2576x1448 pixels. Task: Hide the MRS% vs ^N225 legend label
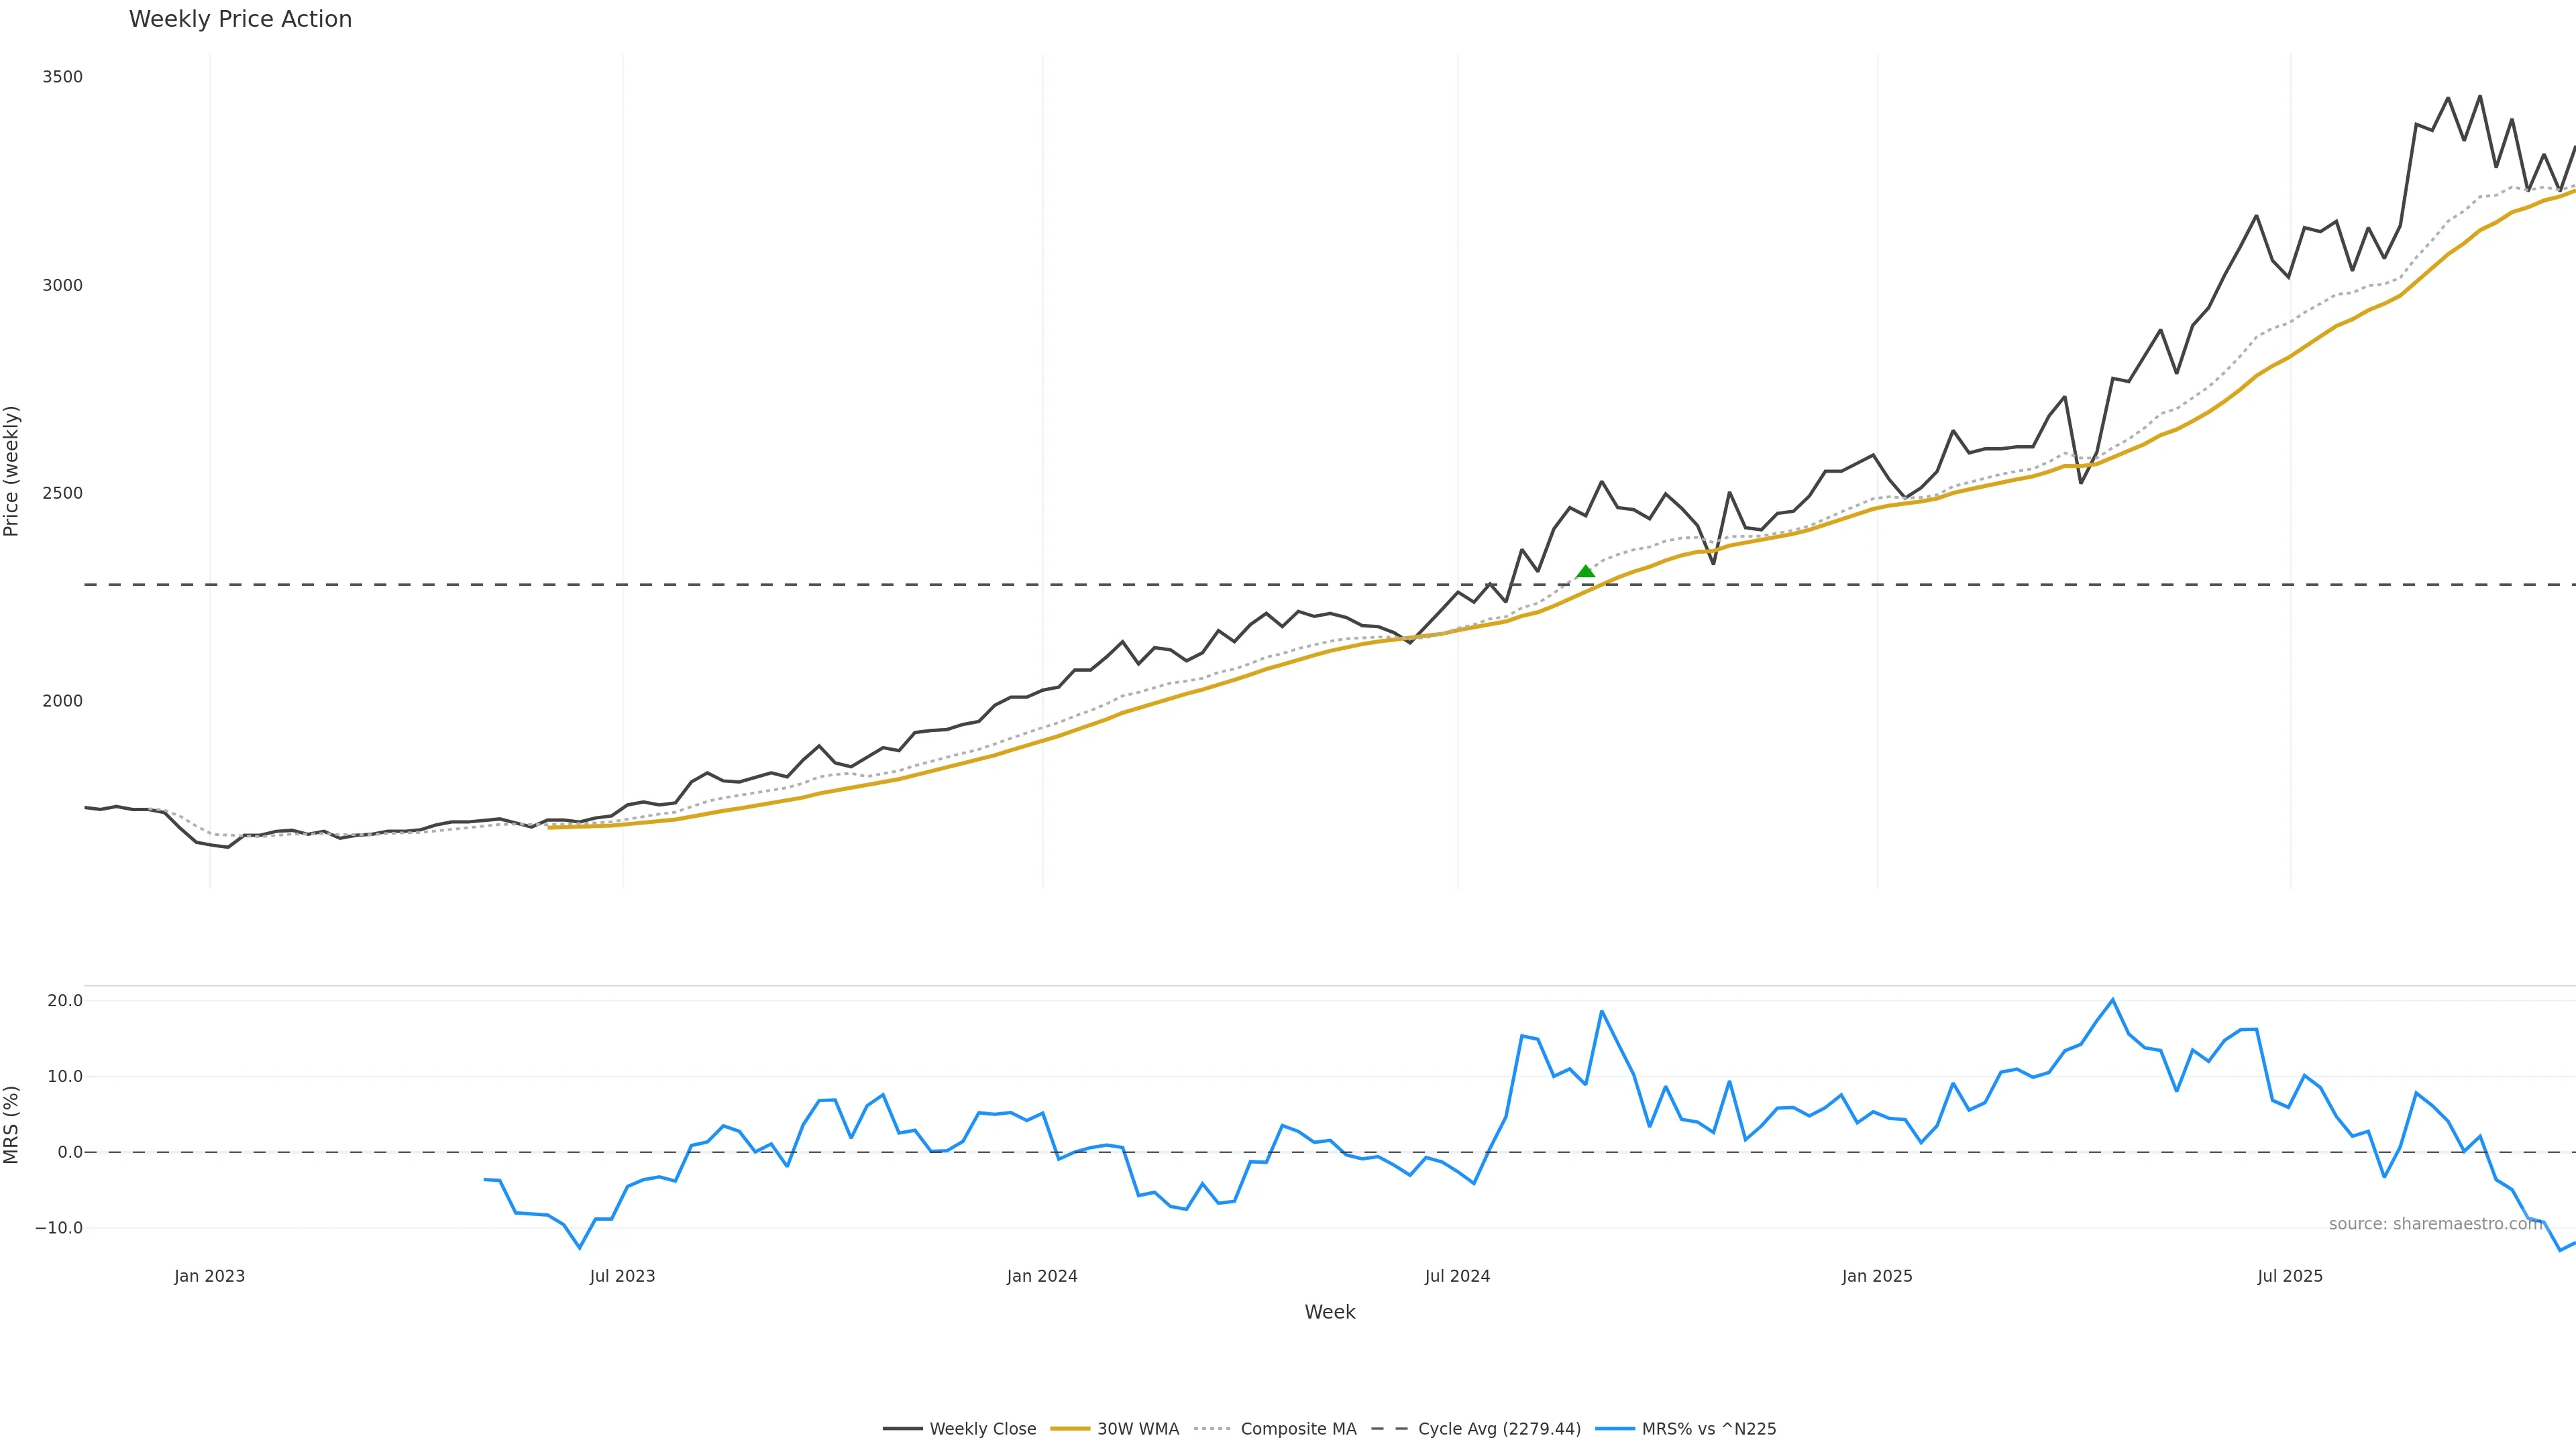point(1708,1429)
